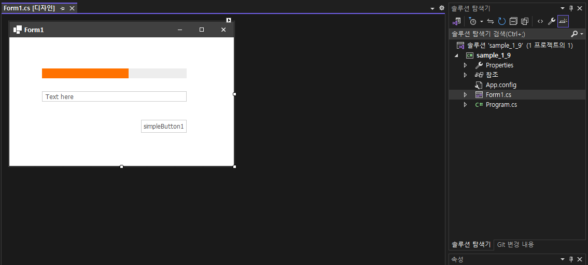Open Properties via the wrench icon

[x=551, y=21]
